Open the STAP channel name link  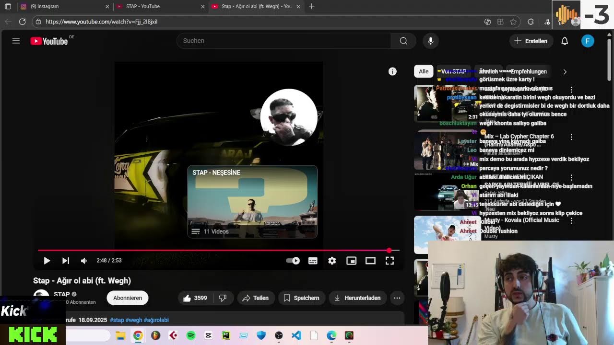(62, 294)
